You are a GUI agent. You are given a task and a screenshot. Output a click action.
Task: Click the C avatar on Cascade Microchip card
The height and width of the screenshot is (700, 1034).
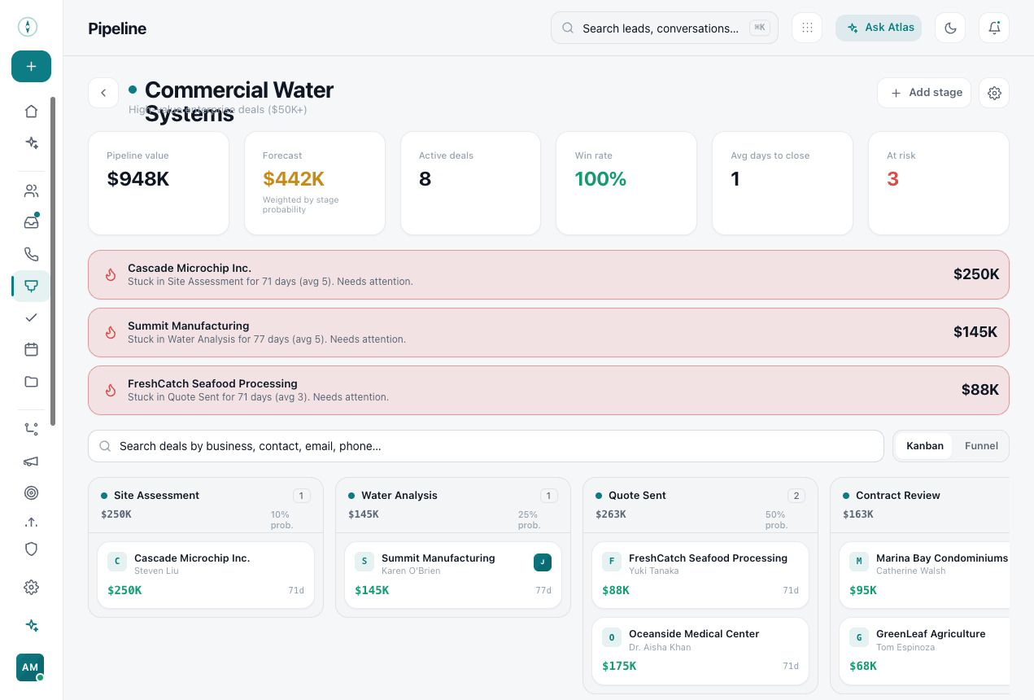click(117, 562)
